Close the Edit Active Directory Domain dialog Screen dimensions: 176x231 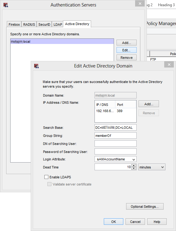(x=169, y=64)
